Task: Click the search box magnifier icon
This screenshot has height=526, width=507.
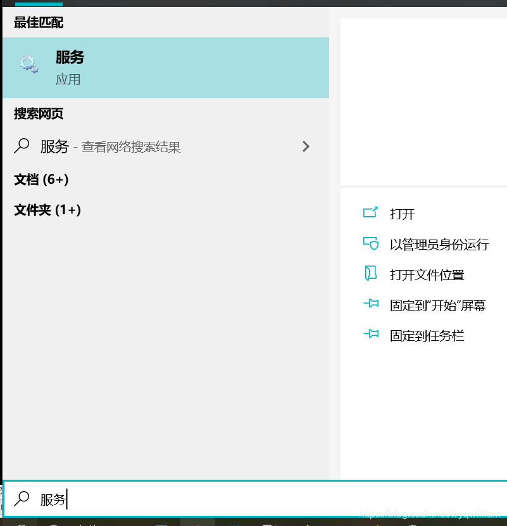Action: 22,499
